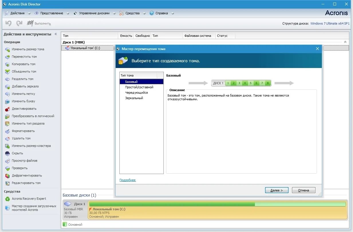
Task: Open Windows 7 Ultimate x64 SP1 link
Action: (330, 23)
